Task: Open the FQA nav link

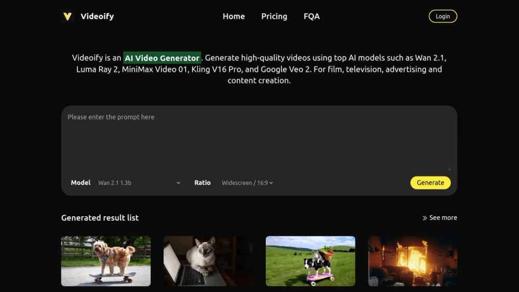Action: [311, 16]
